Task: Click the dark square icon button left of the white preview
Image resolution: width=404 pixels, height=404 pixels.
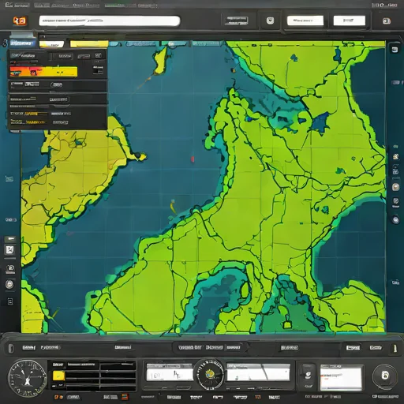Action: click(x=308, y=376)
